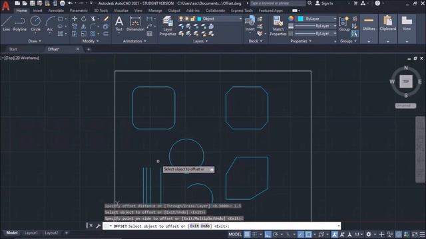Toggle layer on/off lightbulb in layer dropdown
Viewport: 426px width, 239px height.
[x=181, y=19]
